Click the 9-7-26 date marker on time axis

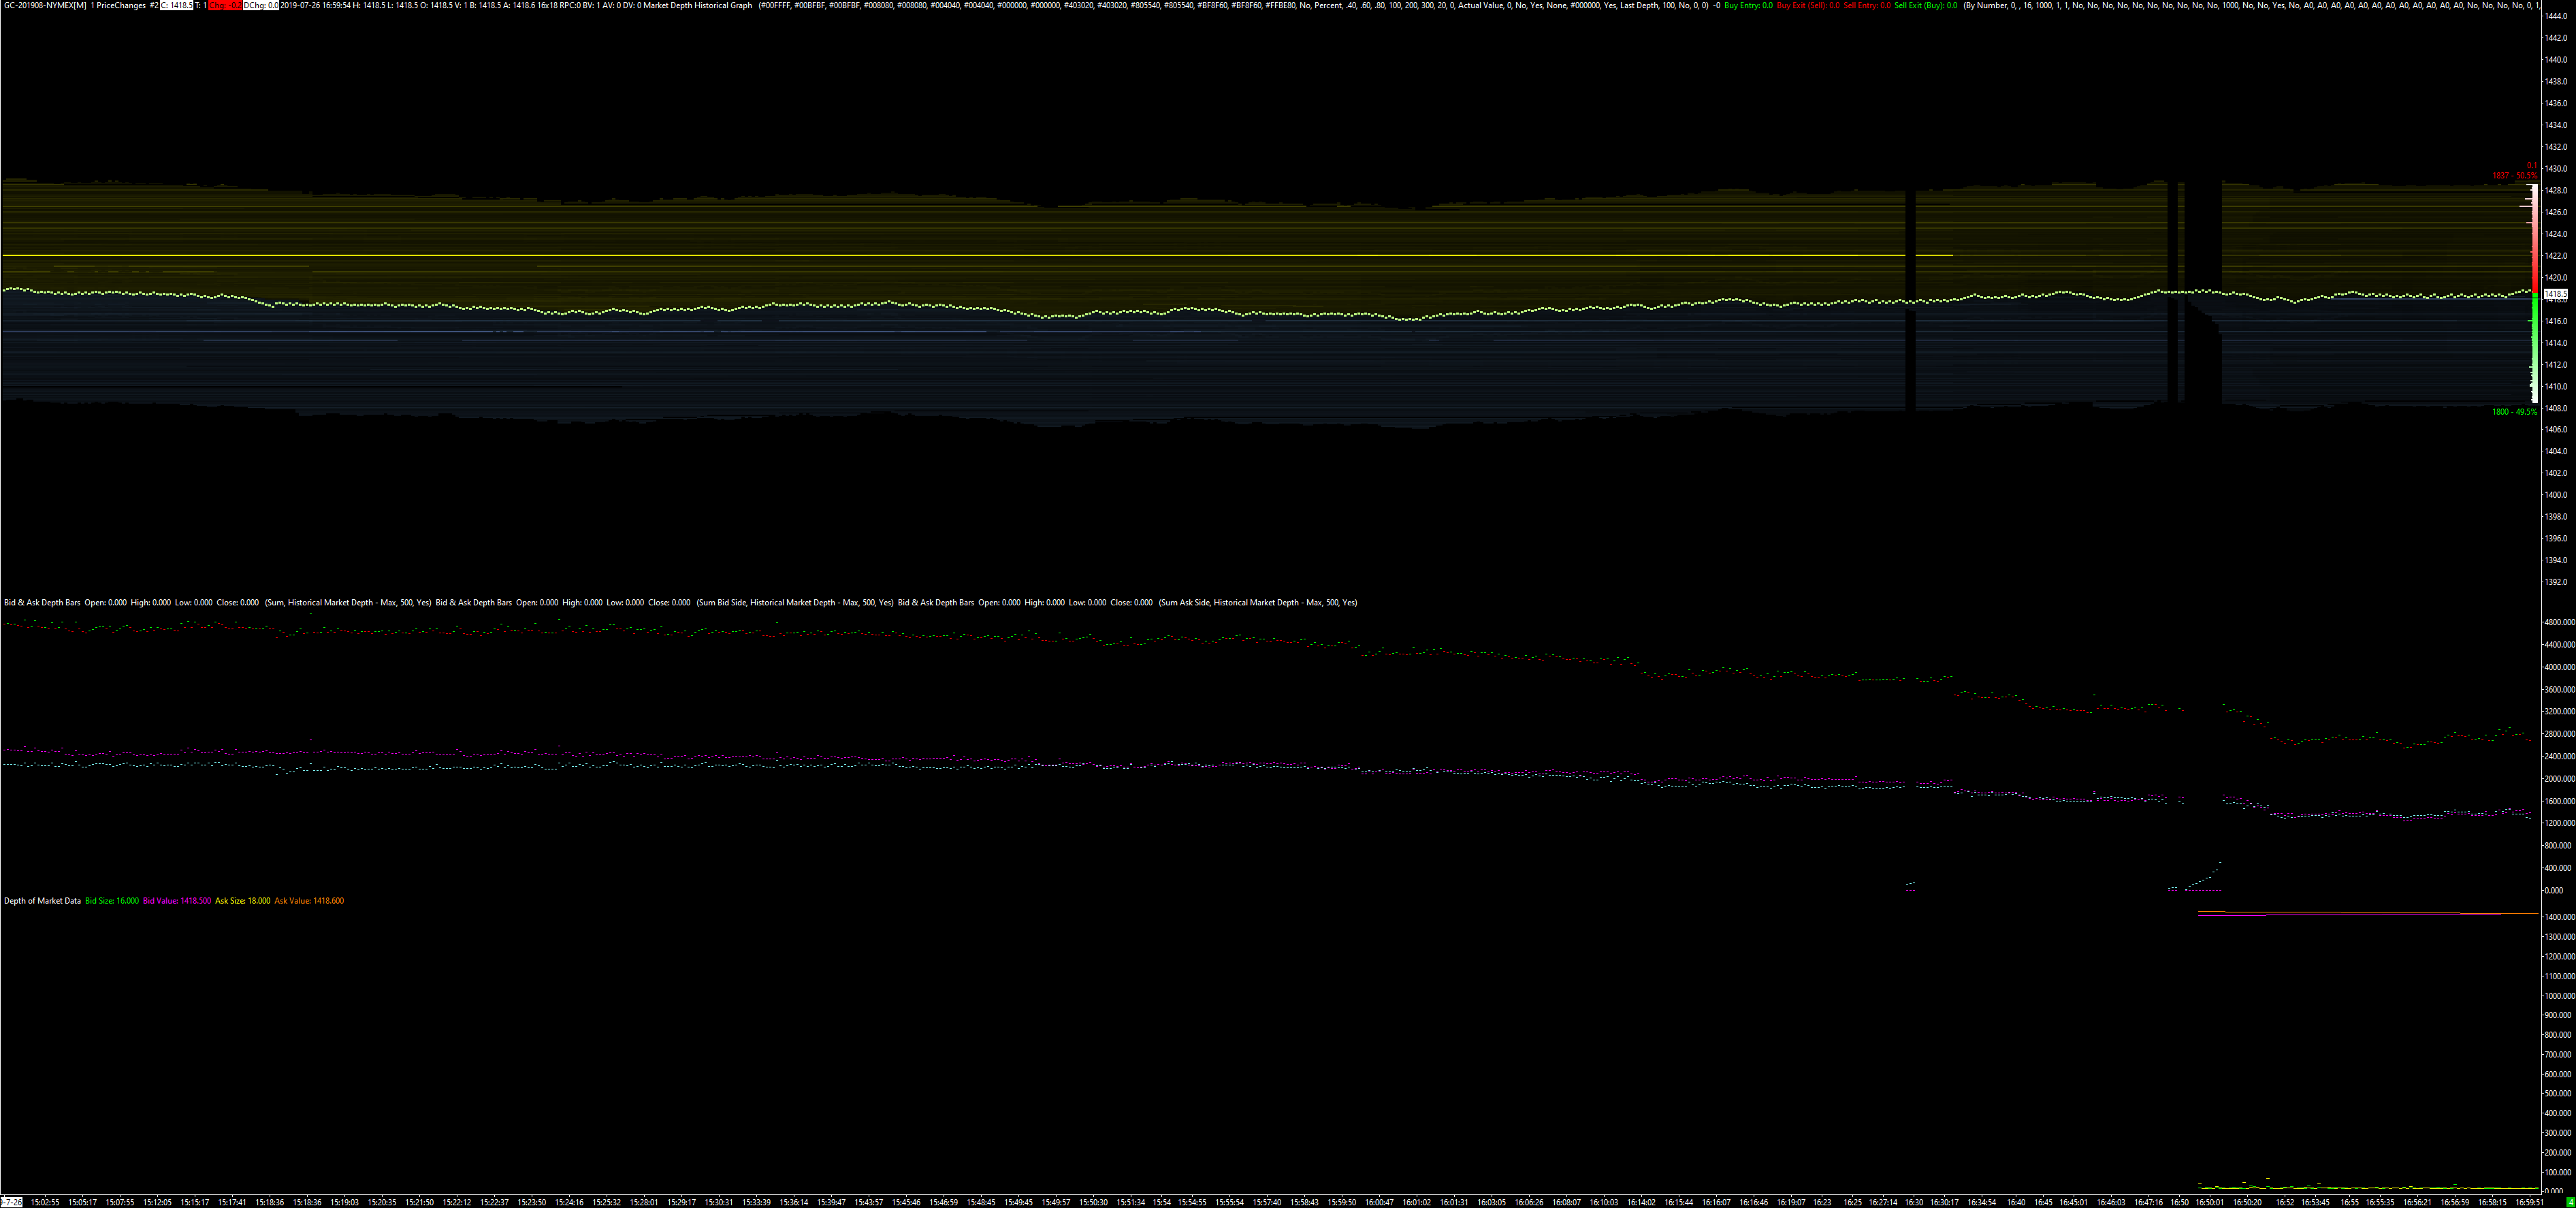(11, 1202)
